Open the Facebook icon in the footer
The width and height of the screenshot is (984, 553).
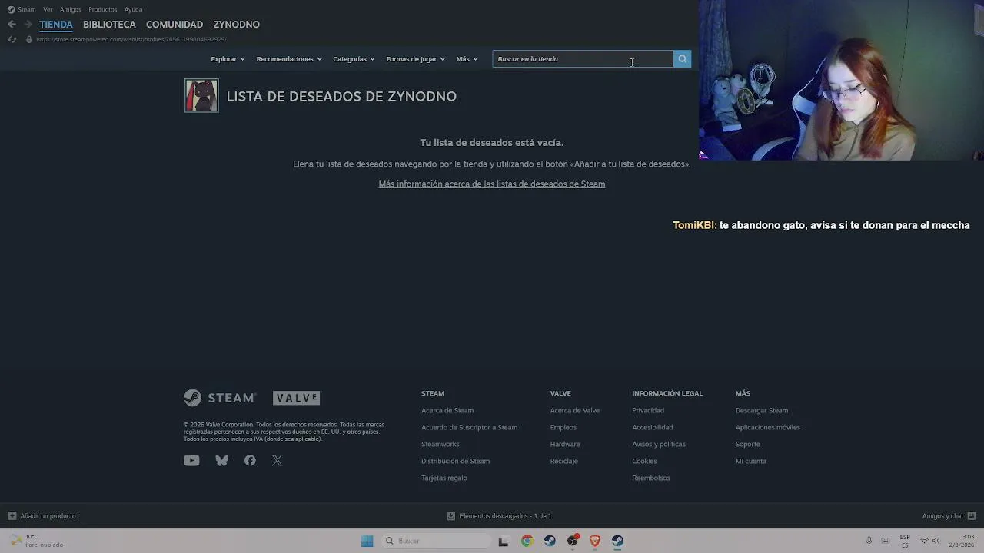pos(250,461)
